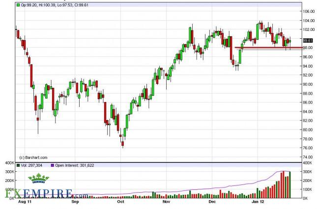Click the 106.00 price axis label
The image size is (317, 209).
pyautogui.click(x=309, y=11)
